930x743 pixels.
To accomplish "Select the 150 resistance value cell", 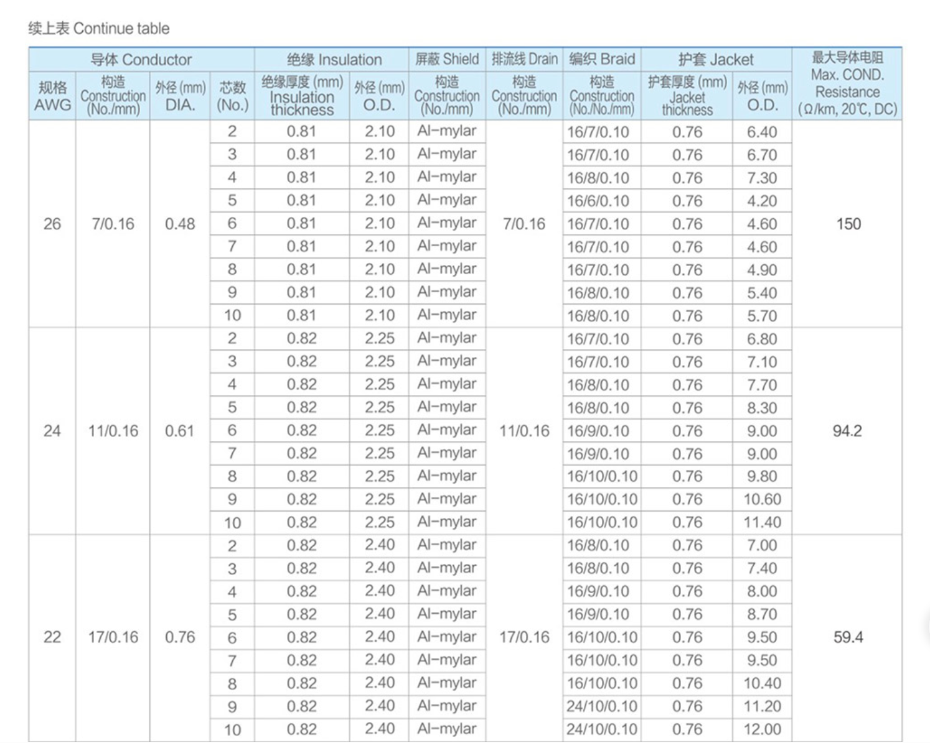I will pos(848,224).
